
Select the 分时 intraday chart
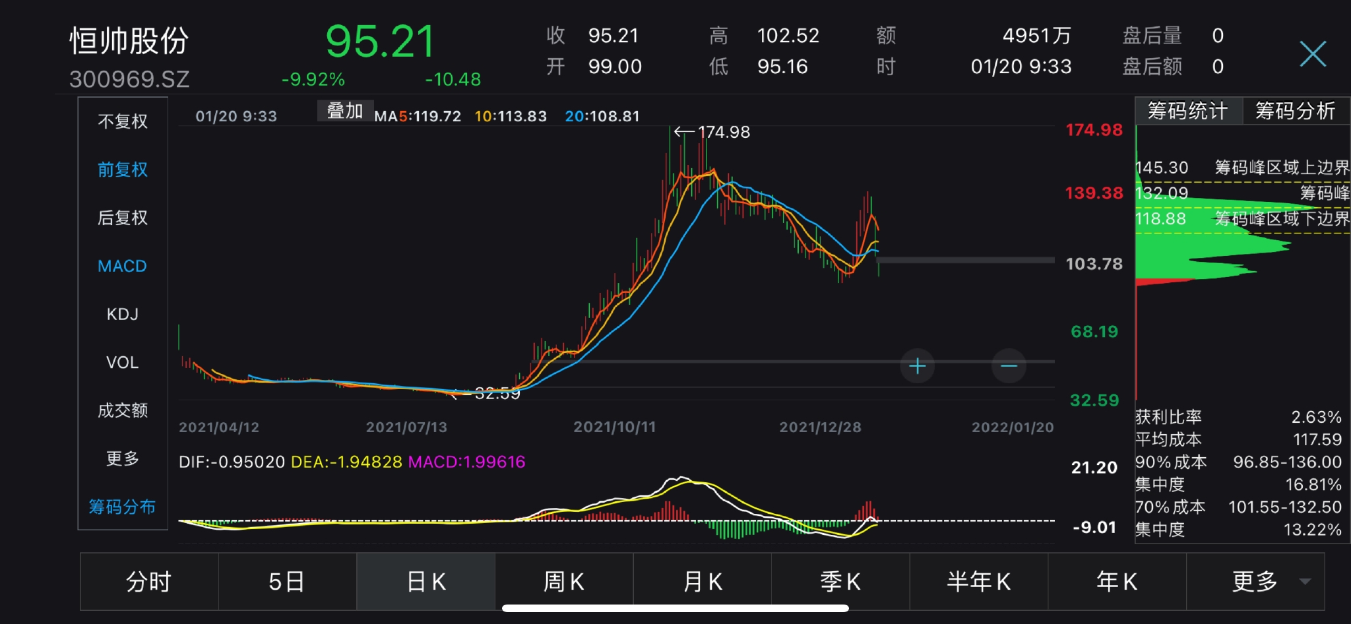pos(148,582)
